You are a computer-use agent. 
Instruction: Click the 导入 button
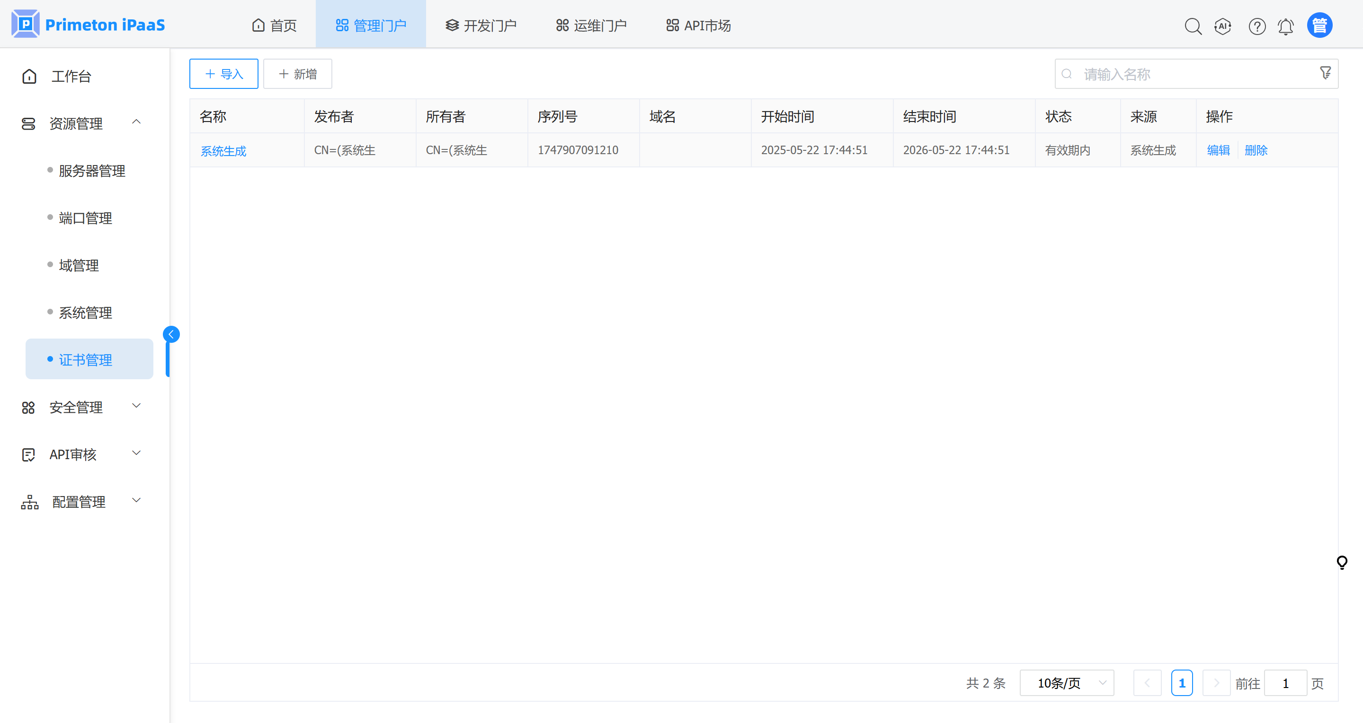coord(223,74)
